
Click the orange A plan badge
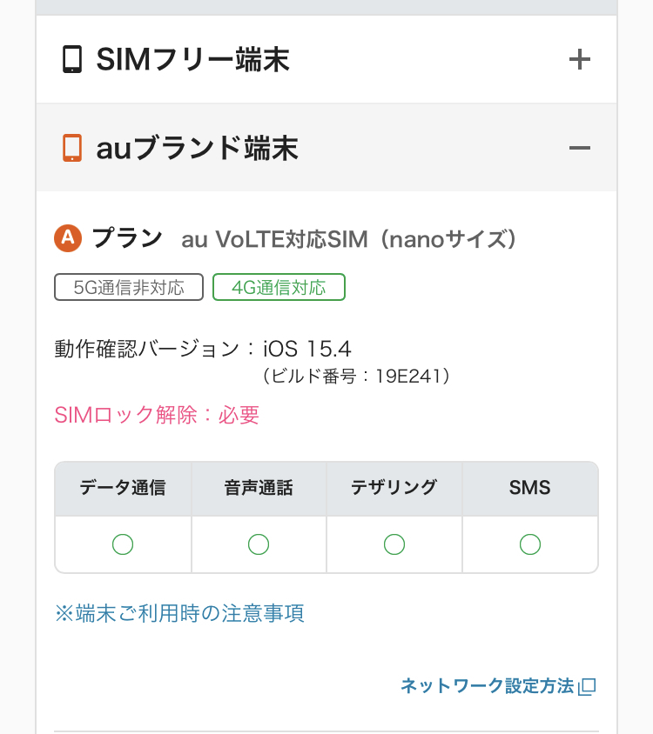click(x=68, y=238)
